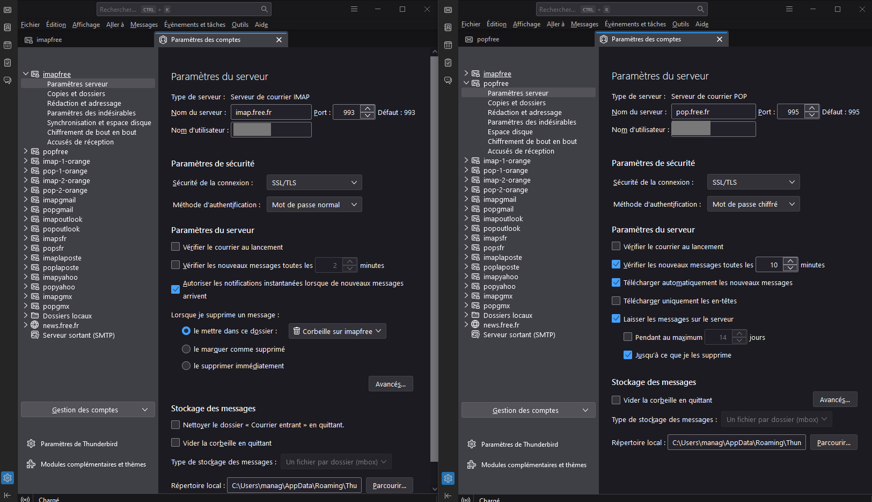Click the Thunderbird settings gear icon, left window
The height and width of the screenshot is (502, 872).
31,443
